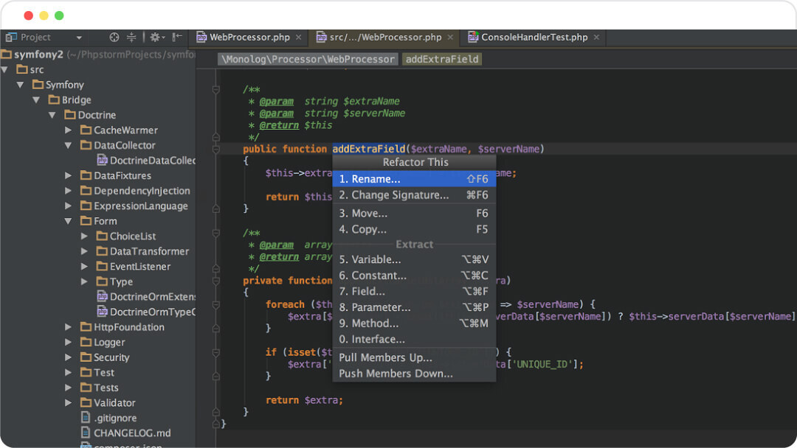Expand the CacheWarmer folder
Screen dimensions: 797x448
click(68, 130)
